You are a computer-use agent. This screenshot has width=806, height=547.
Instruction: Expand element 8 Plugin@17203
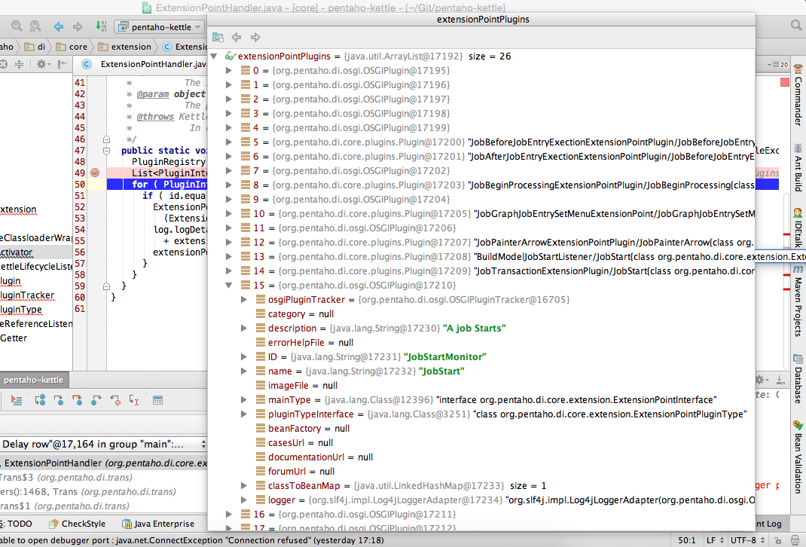click(229, 185)
